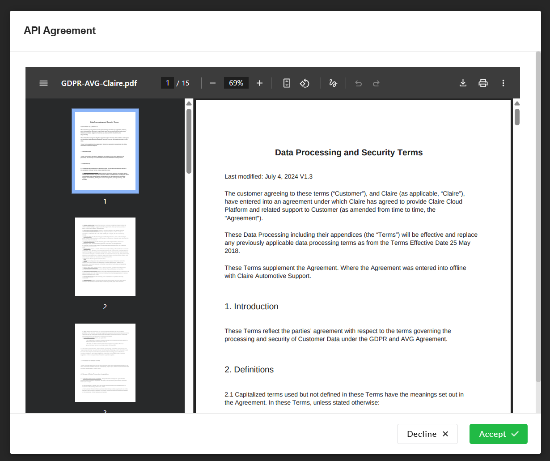Open page 2 thumbnail in sidebar
The image size is (550, 461).
tap(105, 256)
